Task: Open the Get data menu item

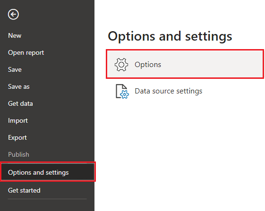Action: tap(20, 103)
